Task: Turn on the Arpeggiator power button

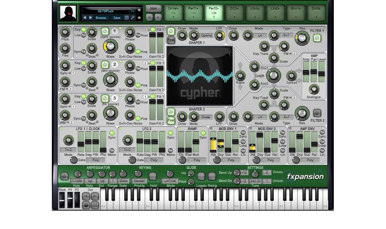Action: click(64, 176)
